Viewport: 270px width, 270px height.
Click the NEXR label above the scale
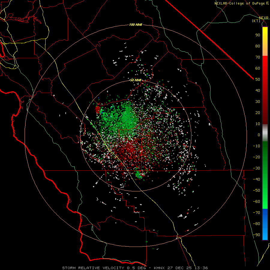[264, 18]
